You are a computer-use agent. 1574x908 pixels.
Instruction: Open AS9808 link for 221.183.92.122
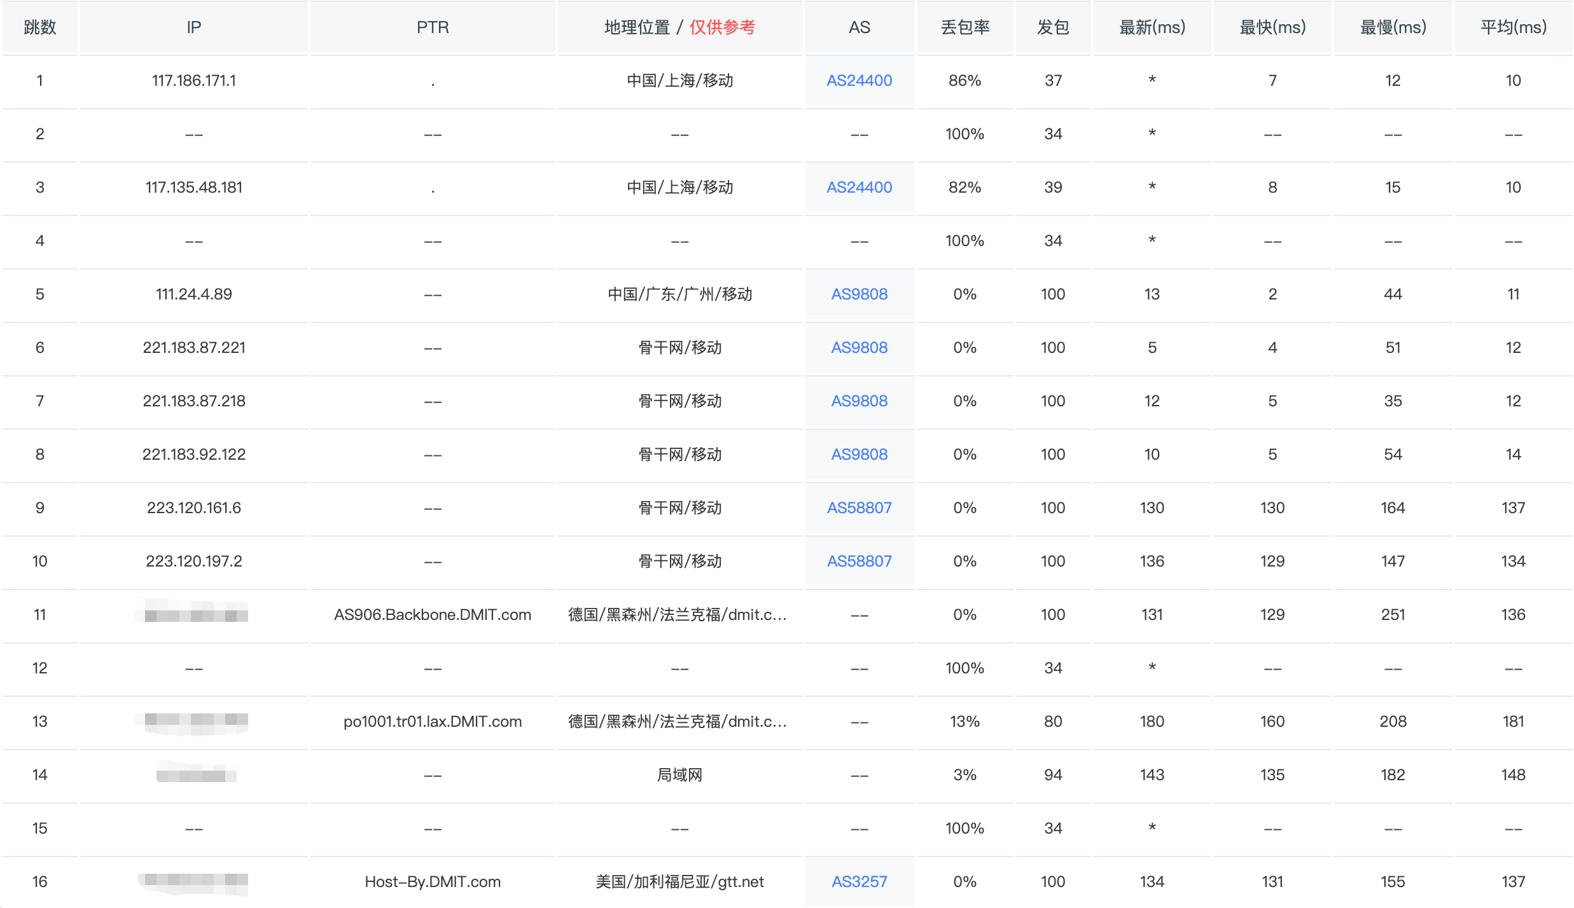coord(859,455)
